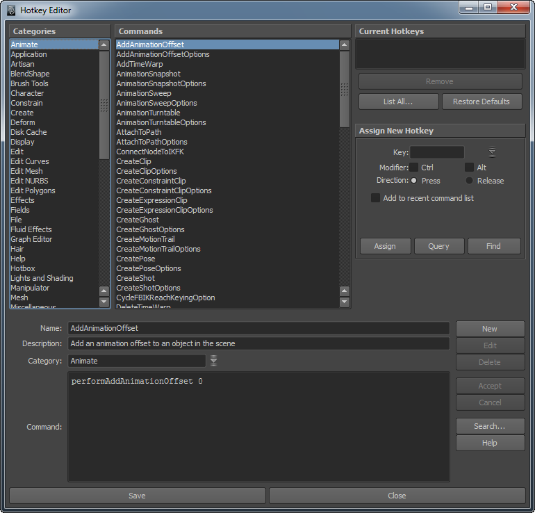Pick the AnimationTurntable command
The height and width of the screenshot is (513, 535).
[148, 113]
